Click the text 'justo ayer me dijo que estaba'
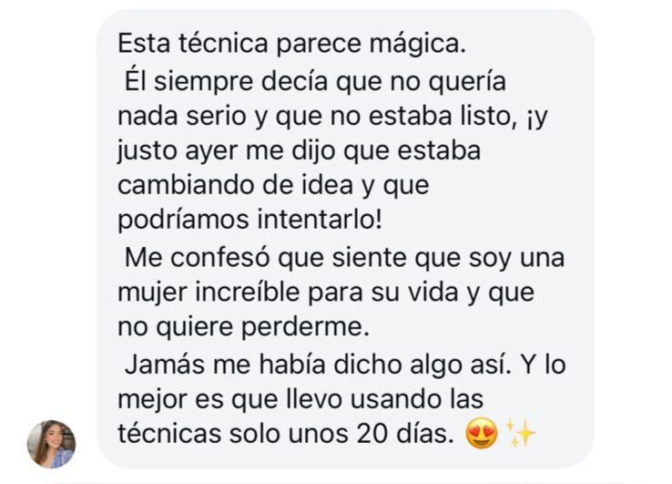Screen dimensions: 672x484 pyautogui.click(x=300, y=151)
